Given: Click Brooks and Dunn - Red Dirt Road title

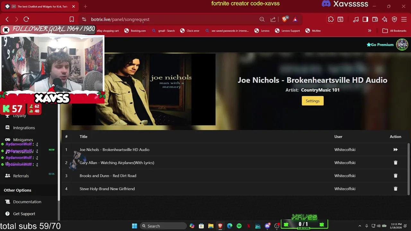Looking at the screenshot, I should 108,176.
